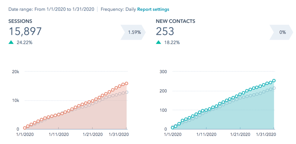The width and height of the screenshot is (296, 144).
Task: Click the 1.59% conversion arrow badge
Action: point(133,32)
